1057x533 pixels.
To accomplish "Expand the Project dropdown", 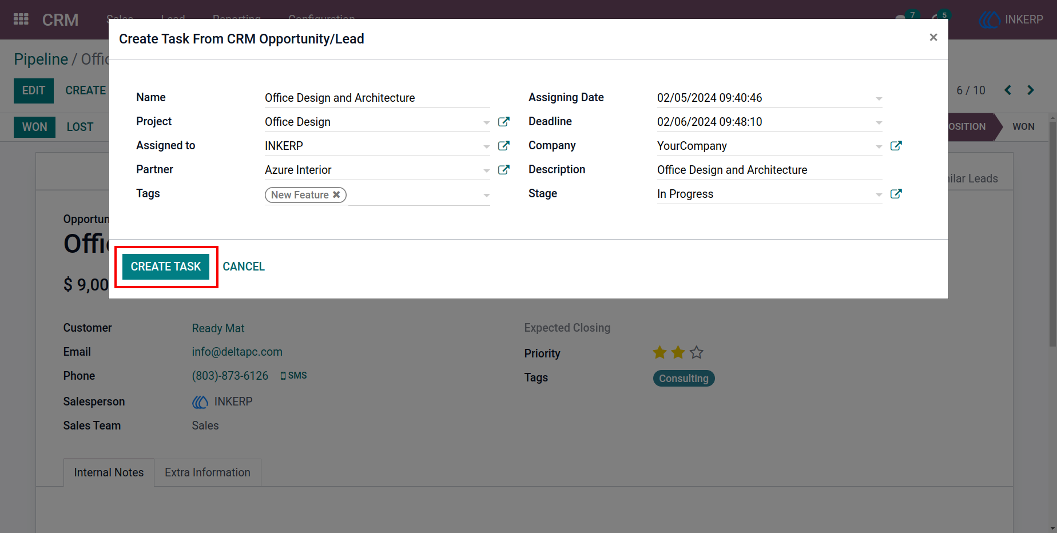I will tap(486, 122).
